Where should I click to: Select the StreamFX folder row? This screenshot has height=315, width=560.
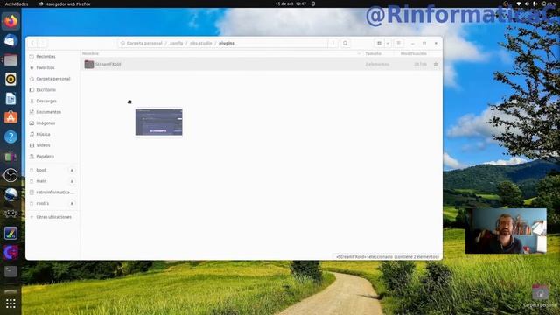coord(262,64)
